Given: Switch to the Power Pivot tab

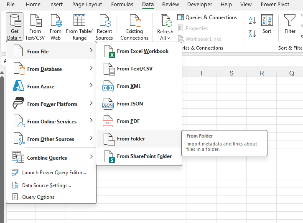Looking at the screenshot, I should 275,4.
